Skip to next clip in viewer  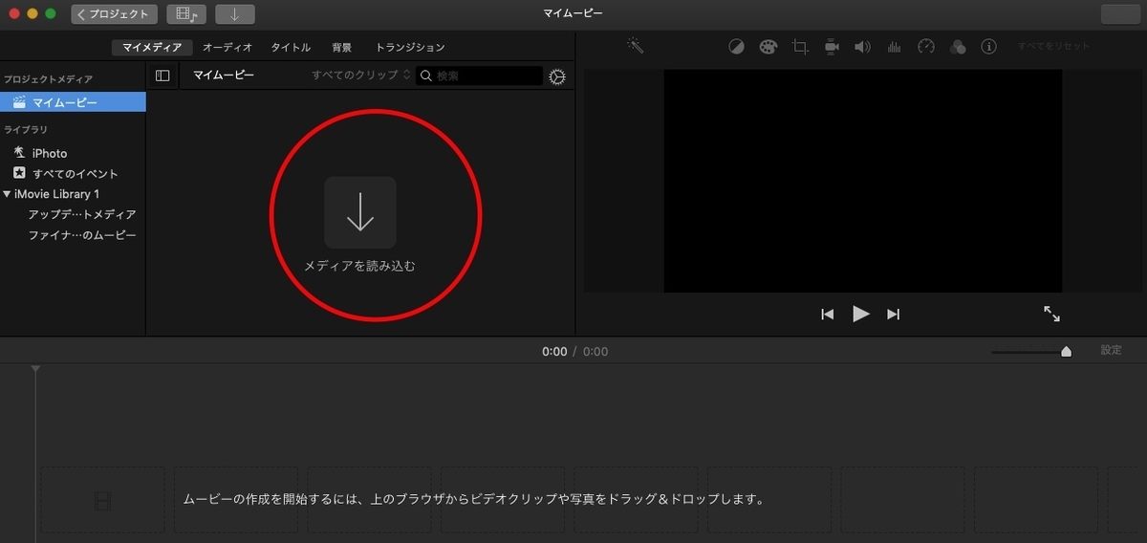coord(894,314)
